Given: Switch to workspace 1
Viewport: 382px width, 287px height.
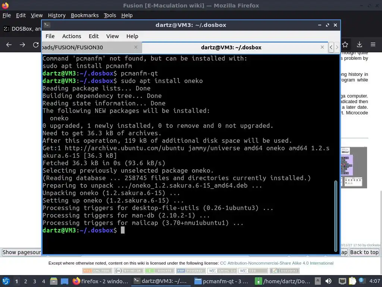Looking at the screenshot, I should (16, 281).
